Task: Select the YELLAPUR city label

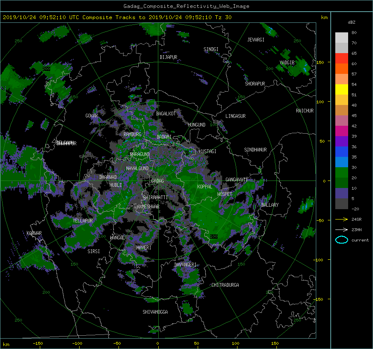Action: point(82,221)
